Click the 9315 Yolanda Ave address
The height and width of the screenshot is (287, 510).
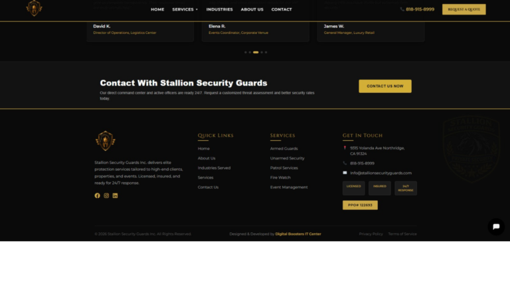coord(377,151)
